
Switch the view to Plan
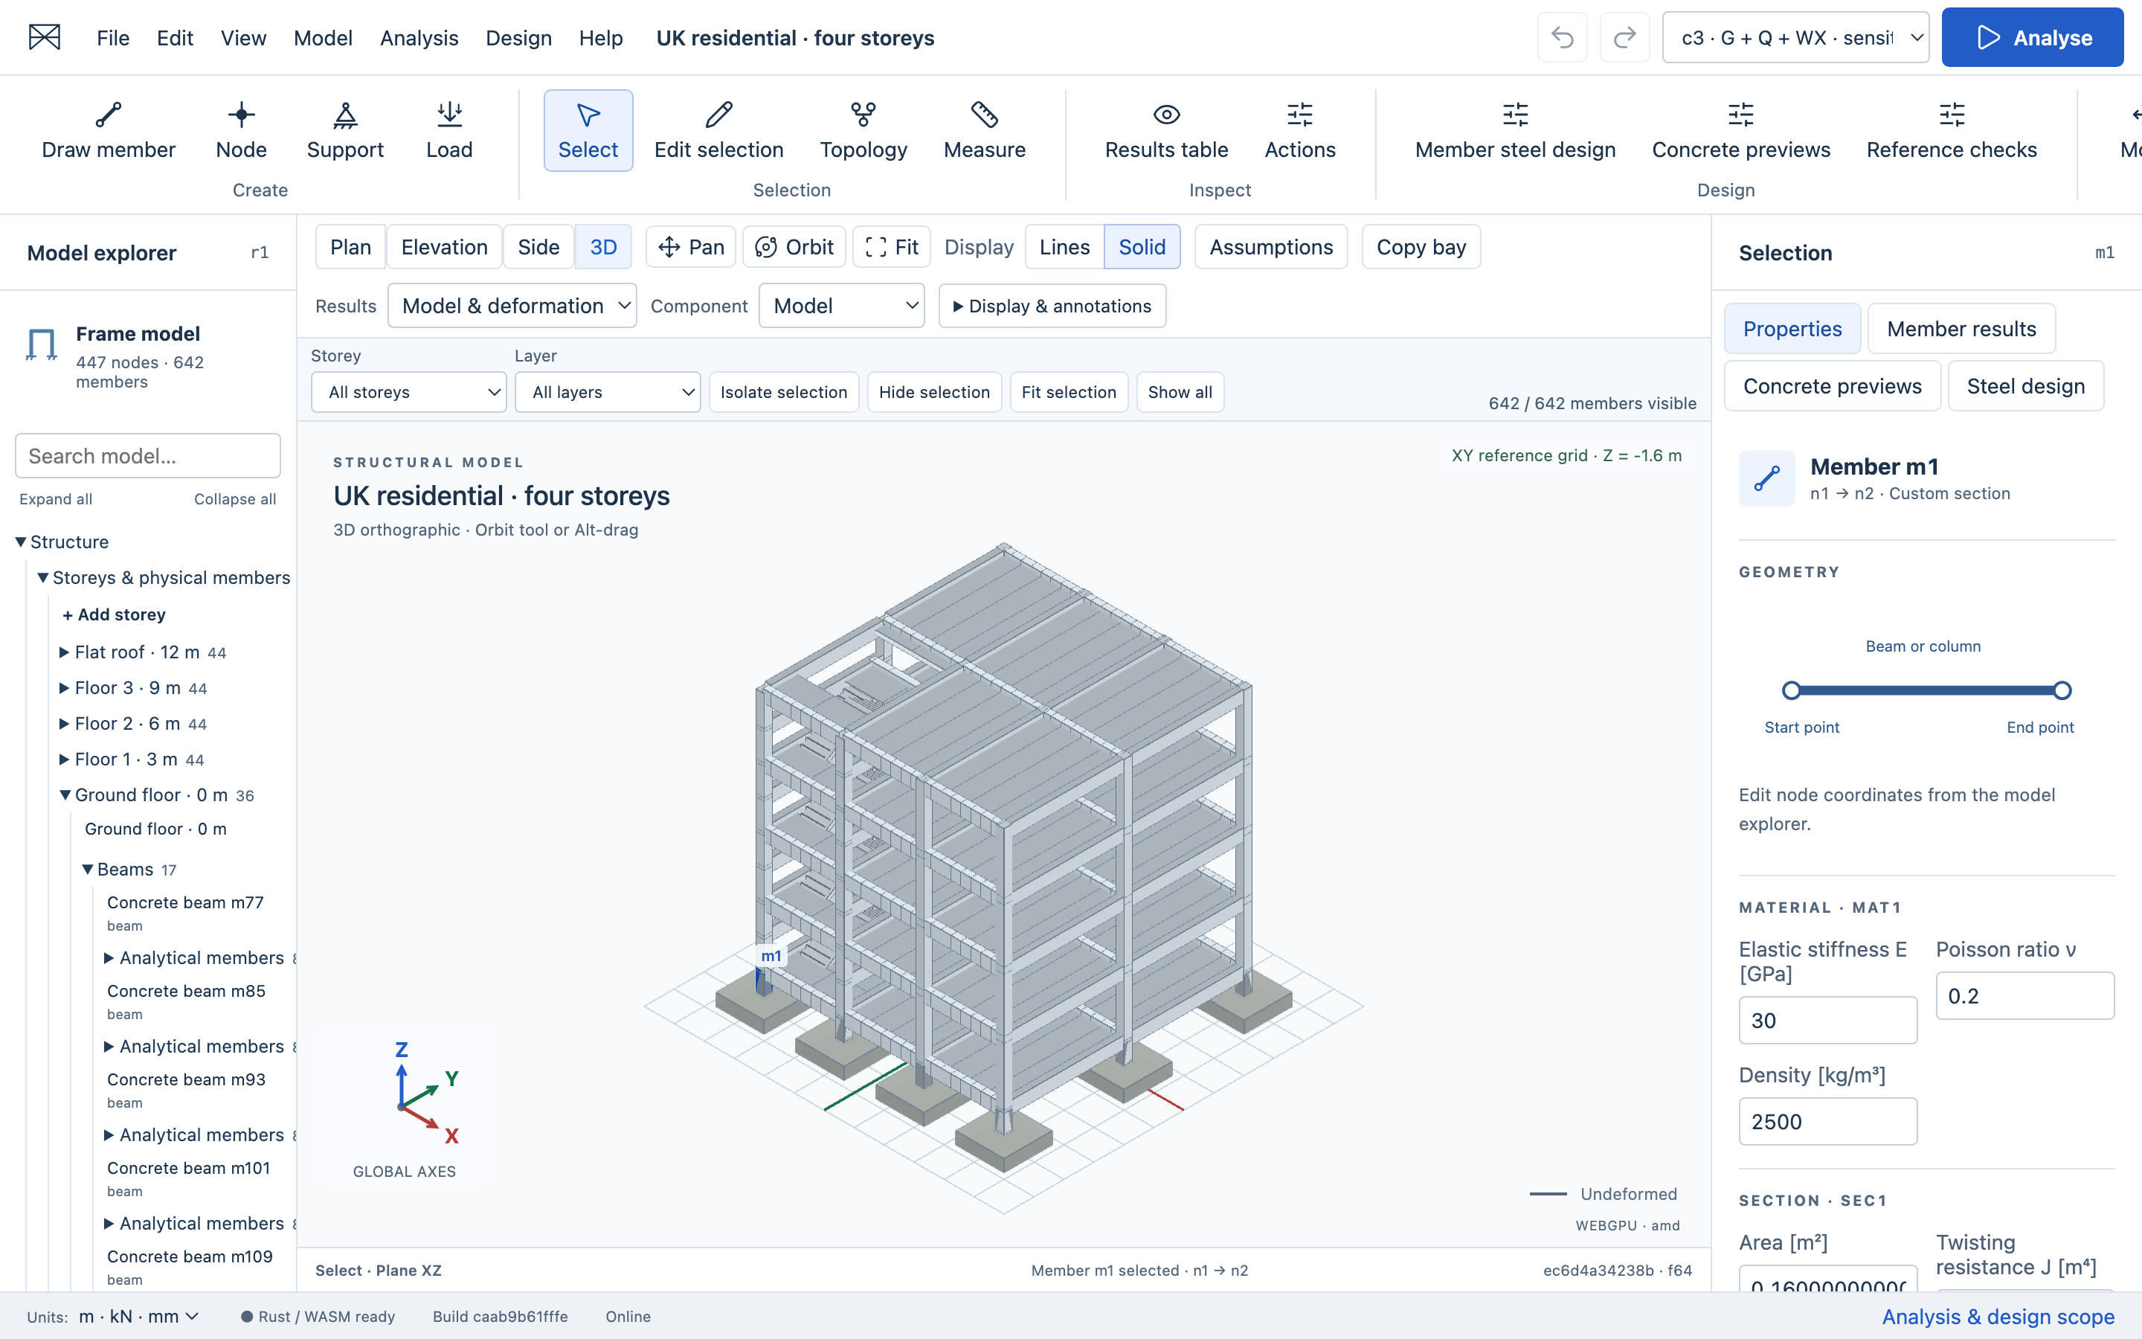[350, 247]
